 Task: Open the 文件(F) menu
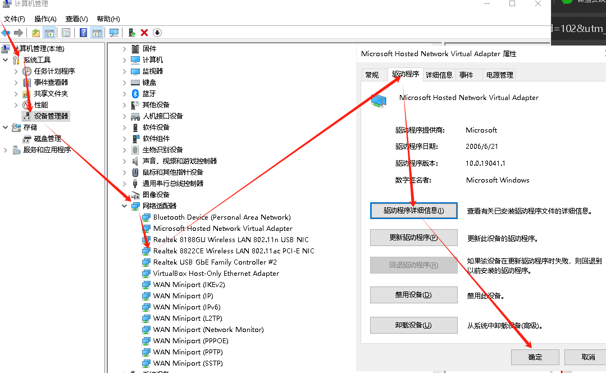(x=14, y=19)
